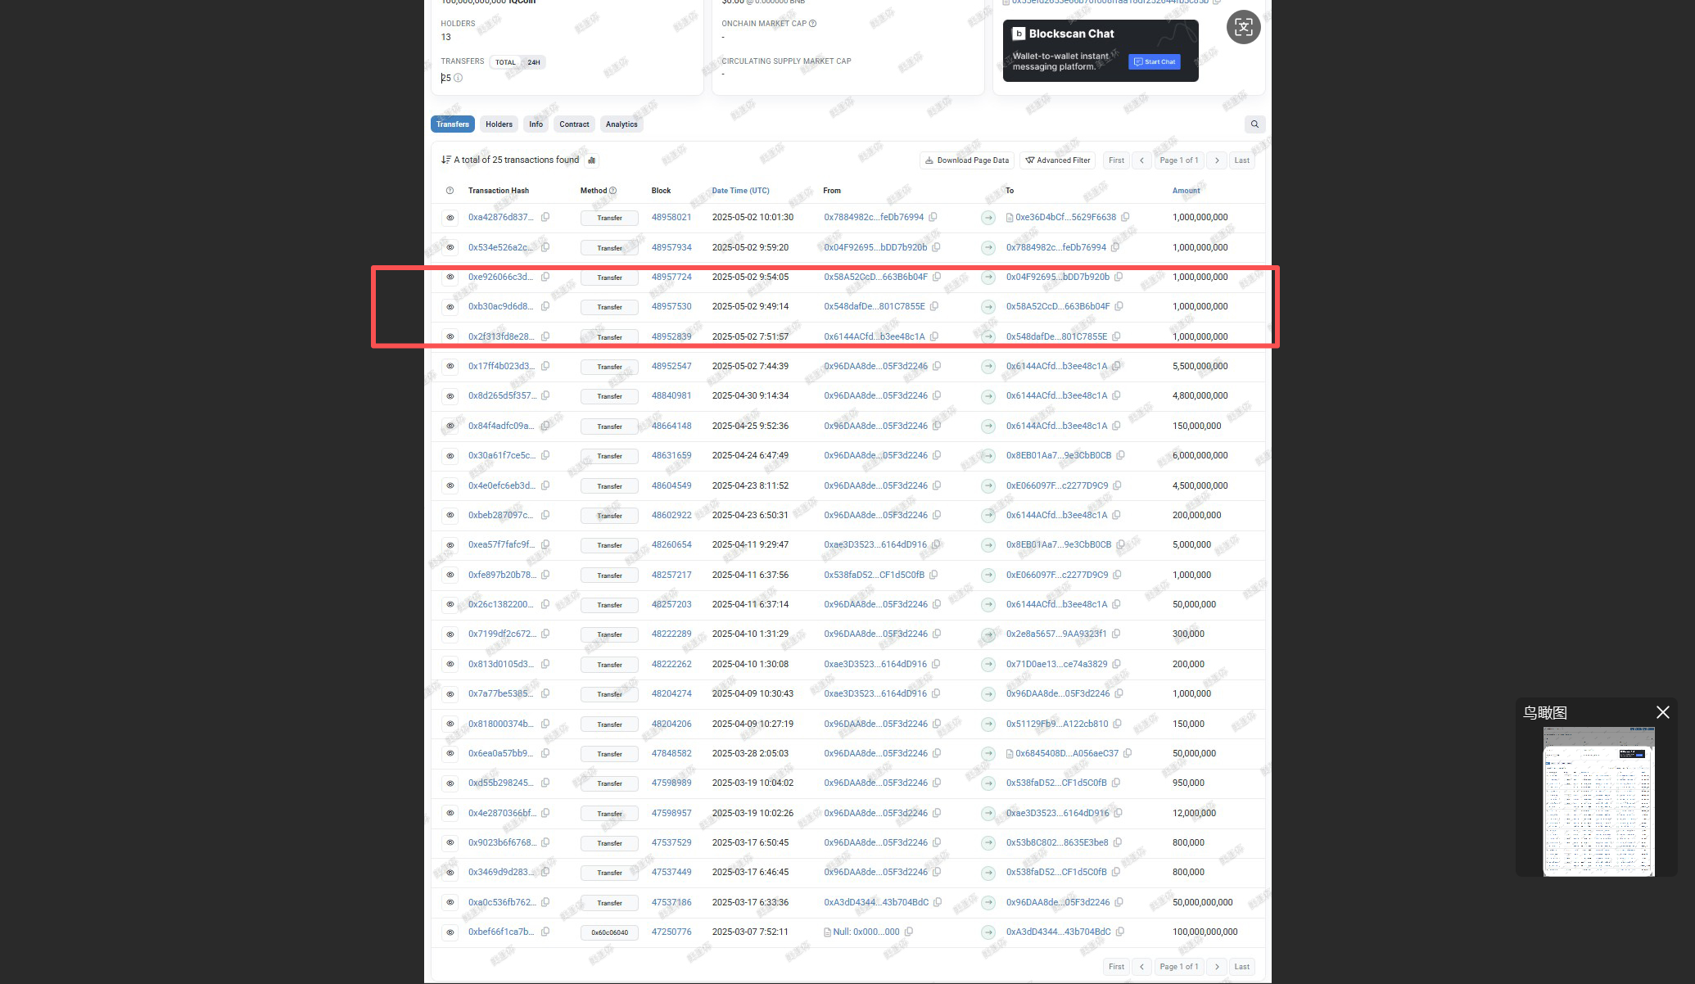Click the search icon above the transfers table

click(1254, 124)
